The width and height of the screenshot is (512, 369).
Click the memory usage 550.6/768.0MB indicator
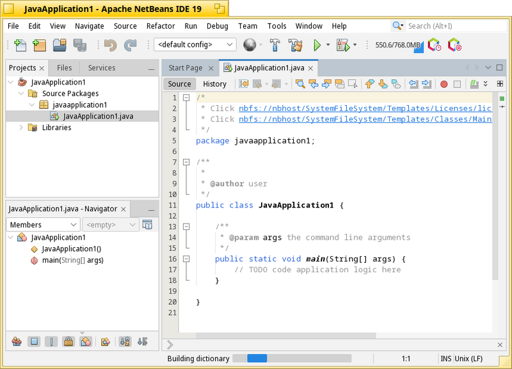click(399, 45)
